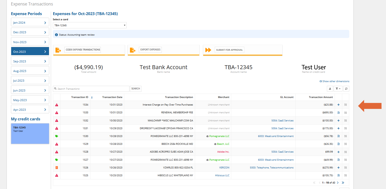Open 5003: Telephone, Telecommunications GL link
386x189 pixels.
pyautogui.click(x=272, y=168)
